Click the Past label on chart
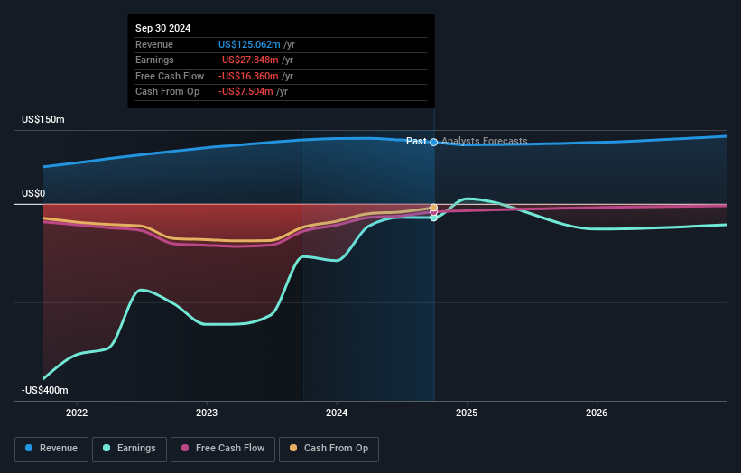This screenshot has width=741, height=473. pyautogui.click(x=416, y=142)
